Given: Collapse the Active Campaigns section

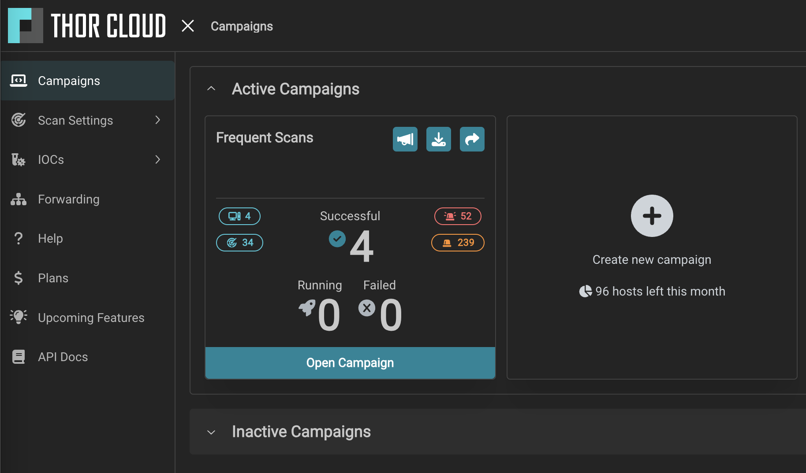Looking at the screenshot, I should [211, 89].
